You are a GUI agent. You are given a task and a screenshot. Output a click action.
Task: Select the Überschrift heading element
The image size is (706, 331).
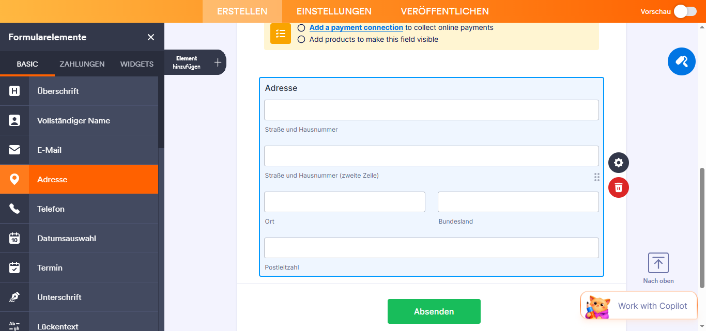(57, 91)
